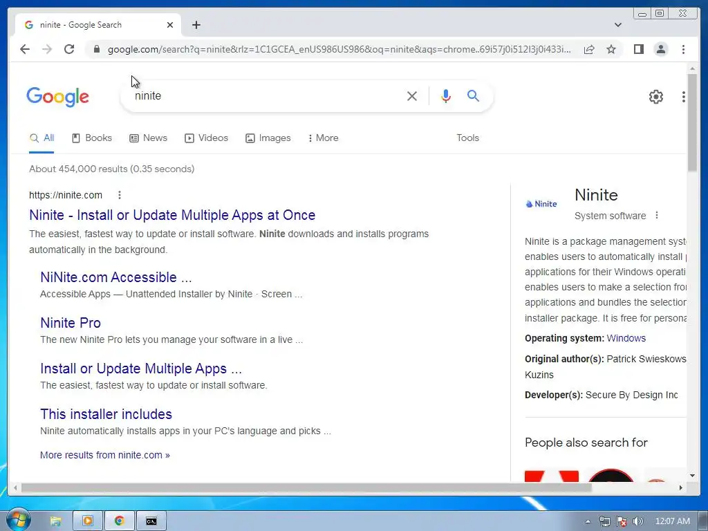Viewport: 708px width, 531px height.
Task: Go back to the previous page
Action: coord(25,49)
